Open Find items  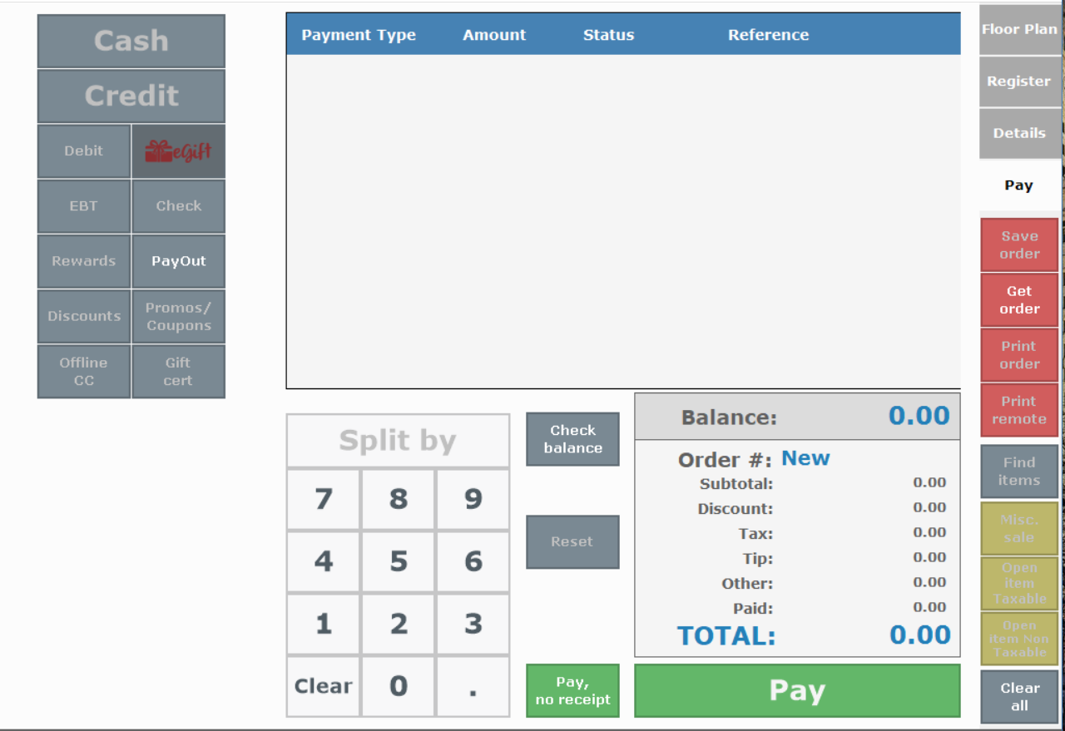pos(1019,472)
